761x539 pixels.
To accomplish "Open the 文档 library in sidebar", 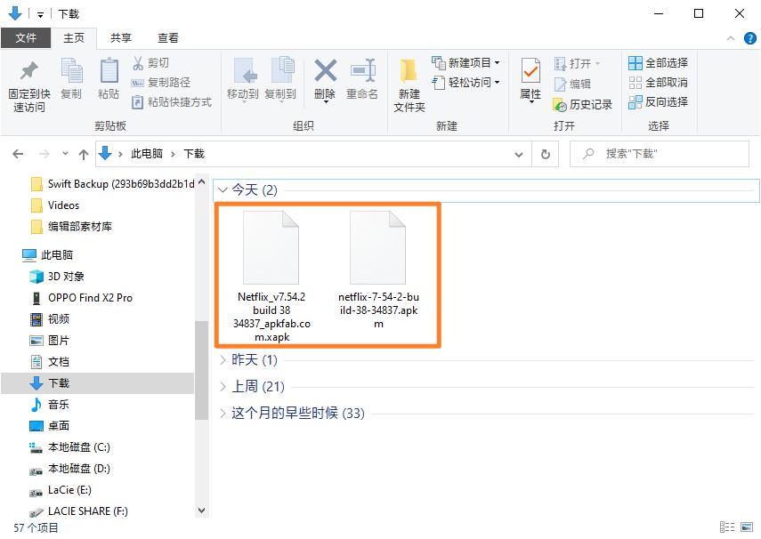I will pyautogui.click(x=50, y=361).
